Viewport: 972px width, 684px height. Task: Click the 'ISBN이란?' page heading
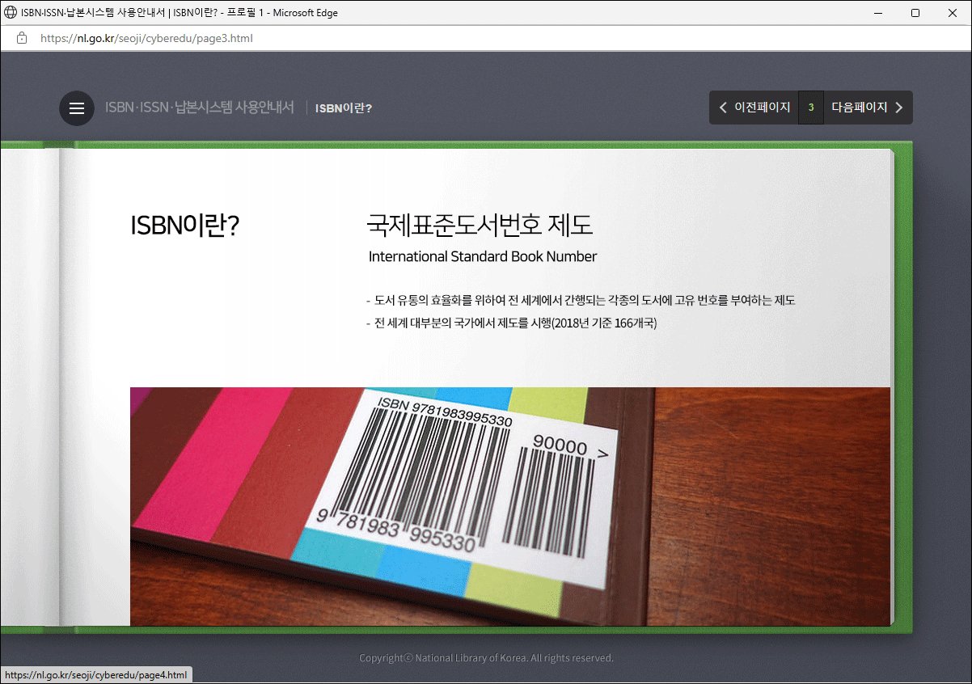click(184, 226)
